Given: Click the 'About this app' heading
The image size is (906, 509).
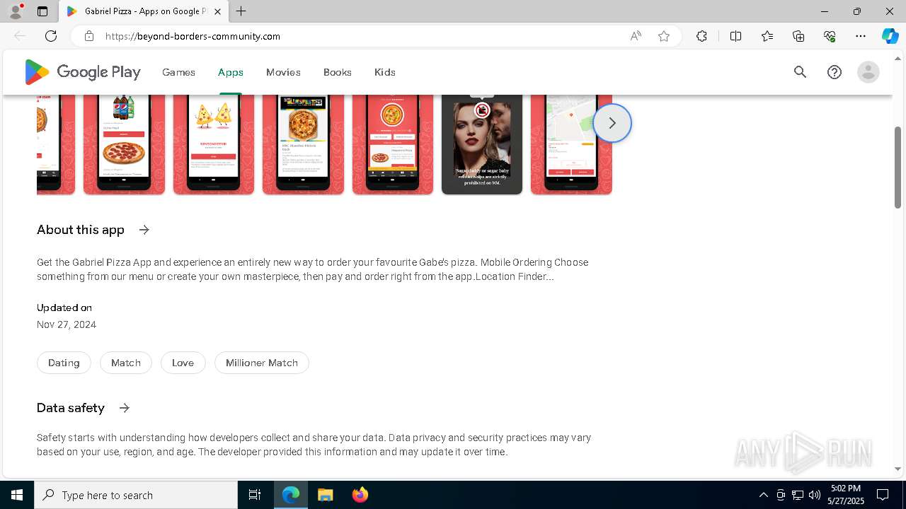Looking at the screenshot, I should coord(81,230).
